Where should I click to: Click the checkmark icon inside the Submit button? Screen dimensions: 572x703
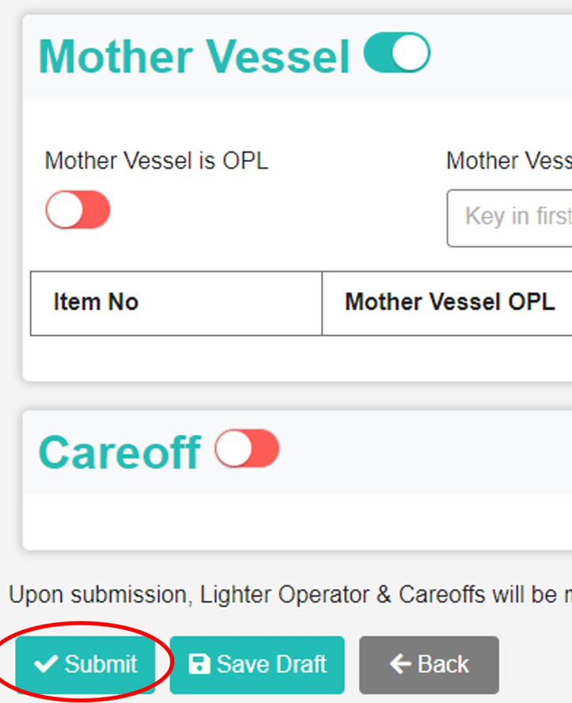46,663
